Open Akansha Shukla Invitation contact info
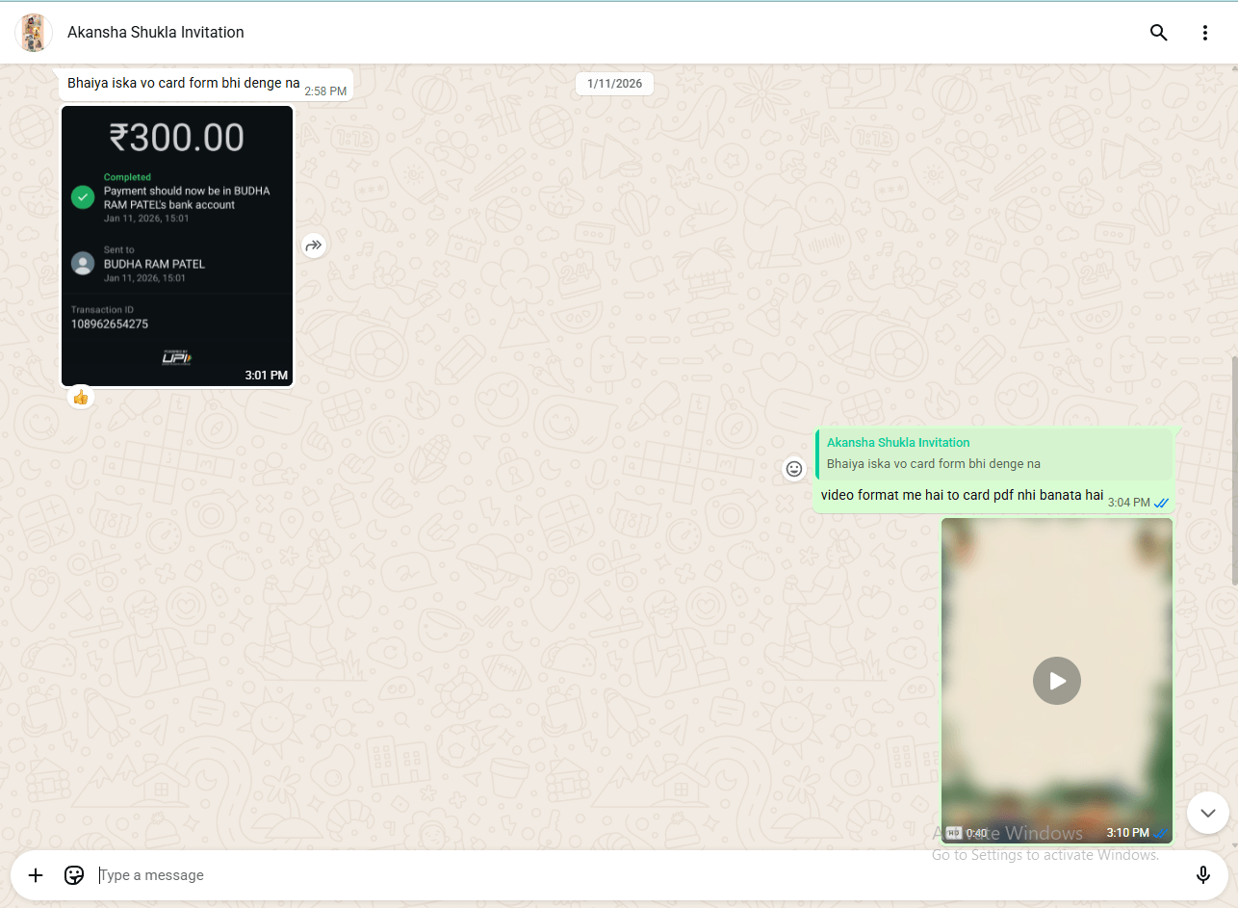The width and height of the screenshot is (1238, 908). [156, 33]
